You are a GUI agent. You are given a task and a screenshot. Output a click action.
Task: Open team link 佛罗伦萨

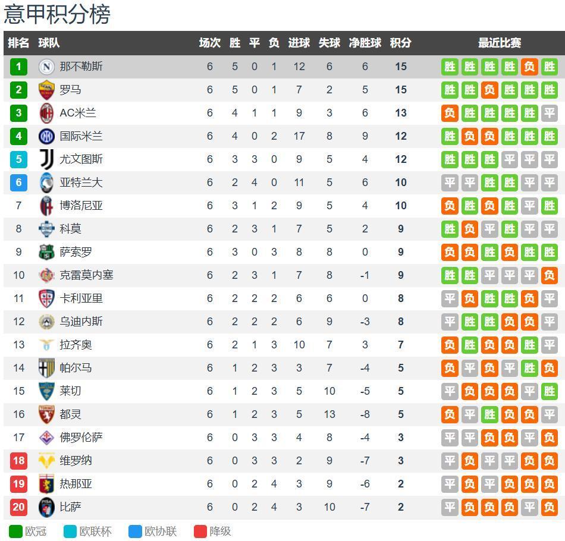[x=81, y=438]
